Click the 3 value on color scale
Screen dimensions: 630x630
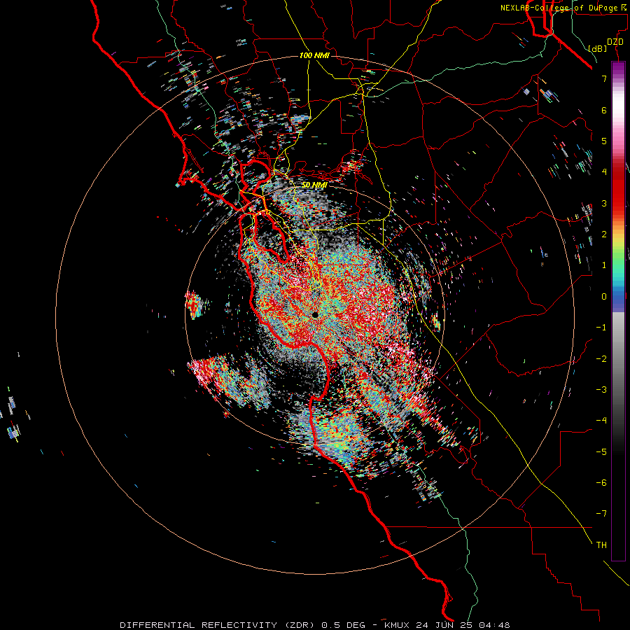pyautogui.click(x=604, y=203)
